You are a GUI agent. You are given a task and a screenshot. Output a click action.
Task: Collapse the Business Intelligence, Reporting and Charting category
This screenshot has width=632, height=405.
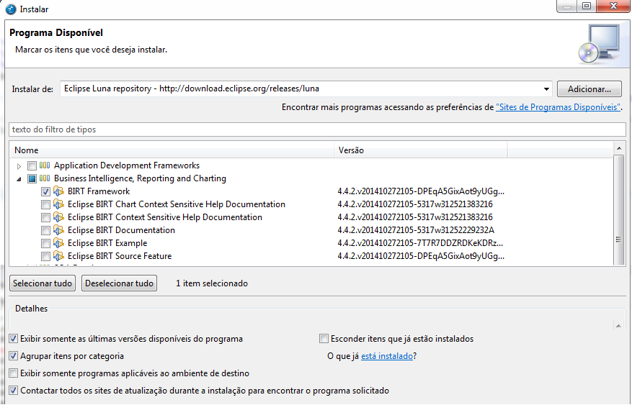click(19, 179)
